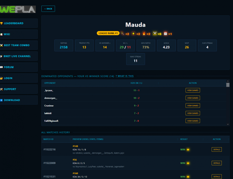233x179 pixels.
Task: Click the Trophy Pts card showing 13
Action: coord(84,45)
